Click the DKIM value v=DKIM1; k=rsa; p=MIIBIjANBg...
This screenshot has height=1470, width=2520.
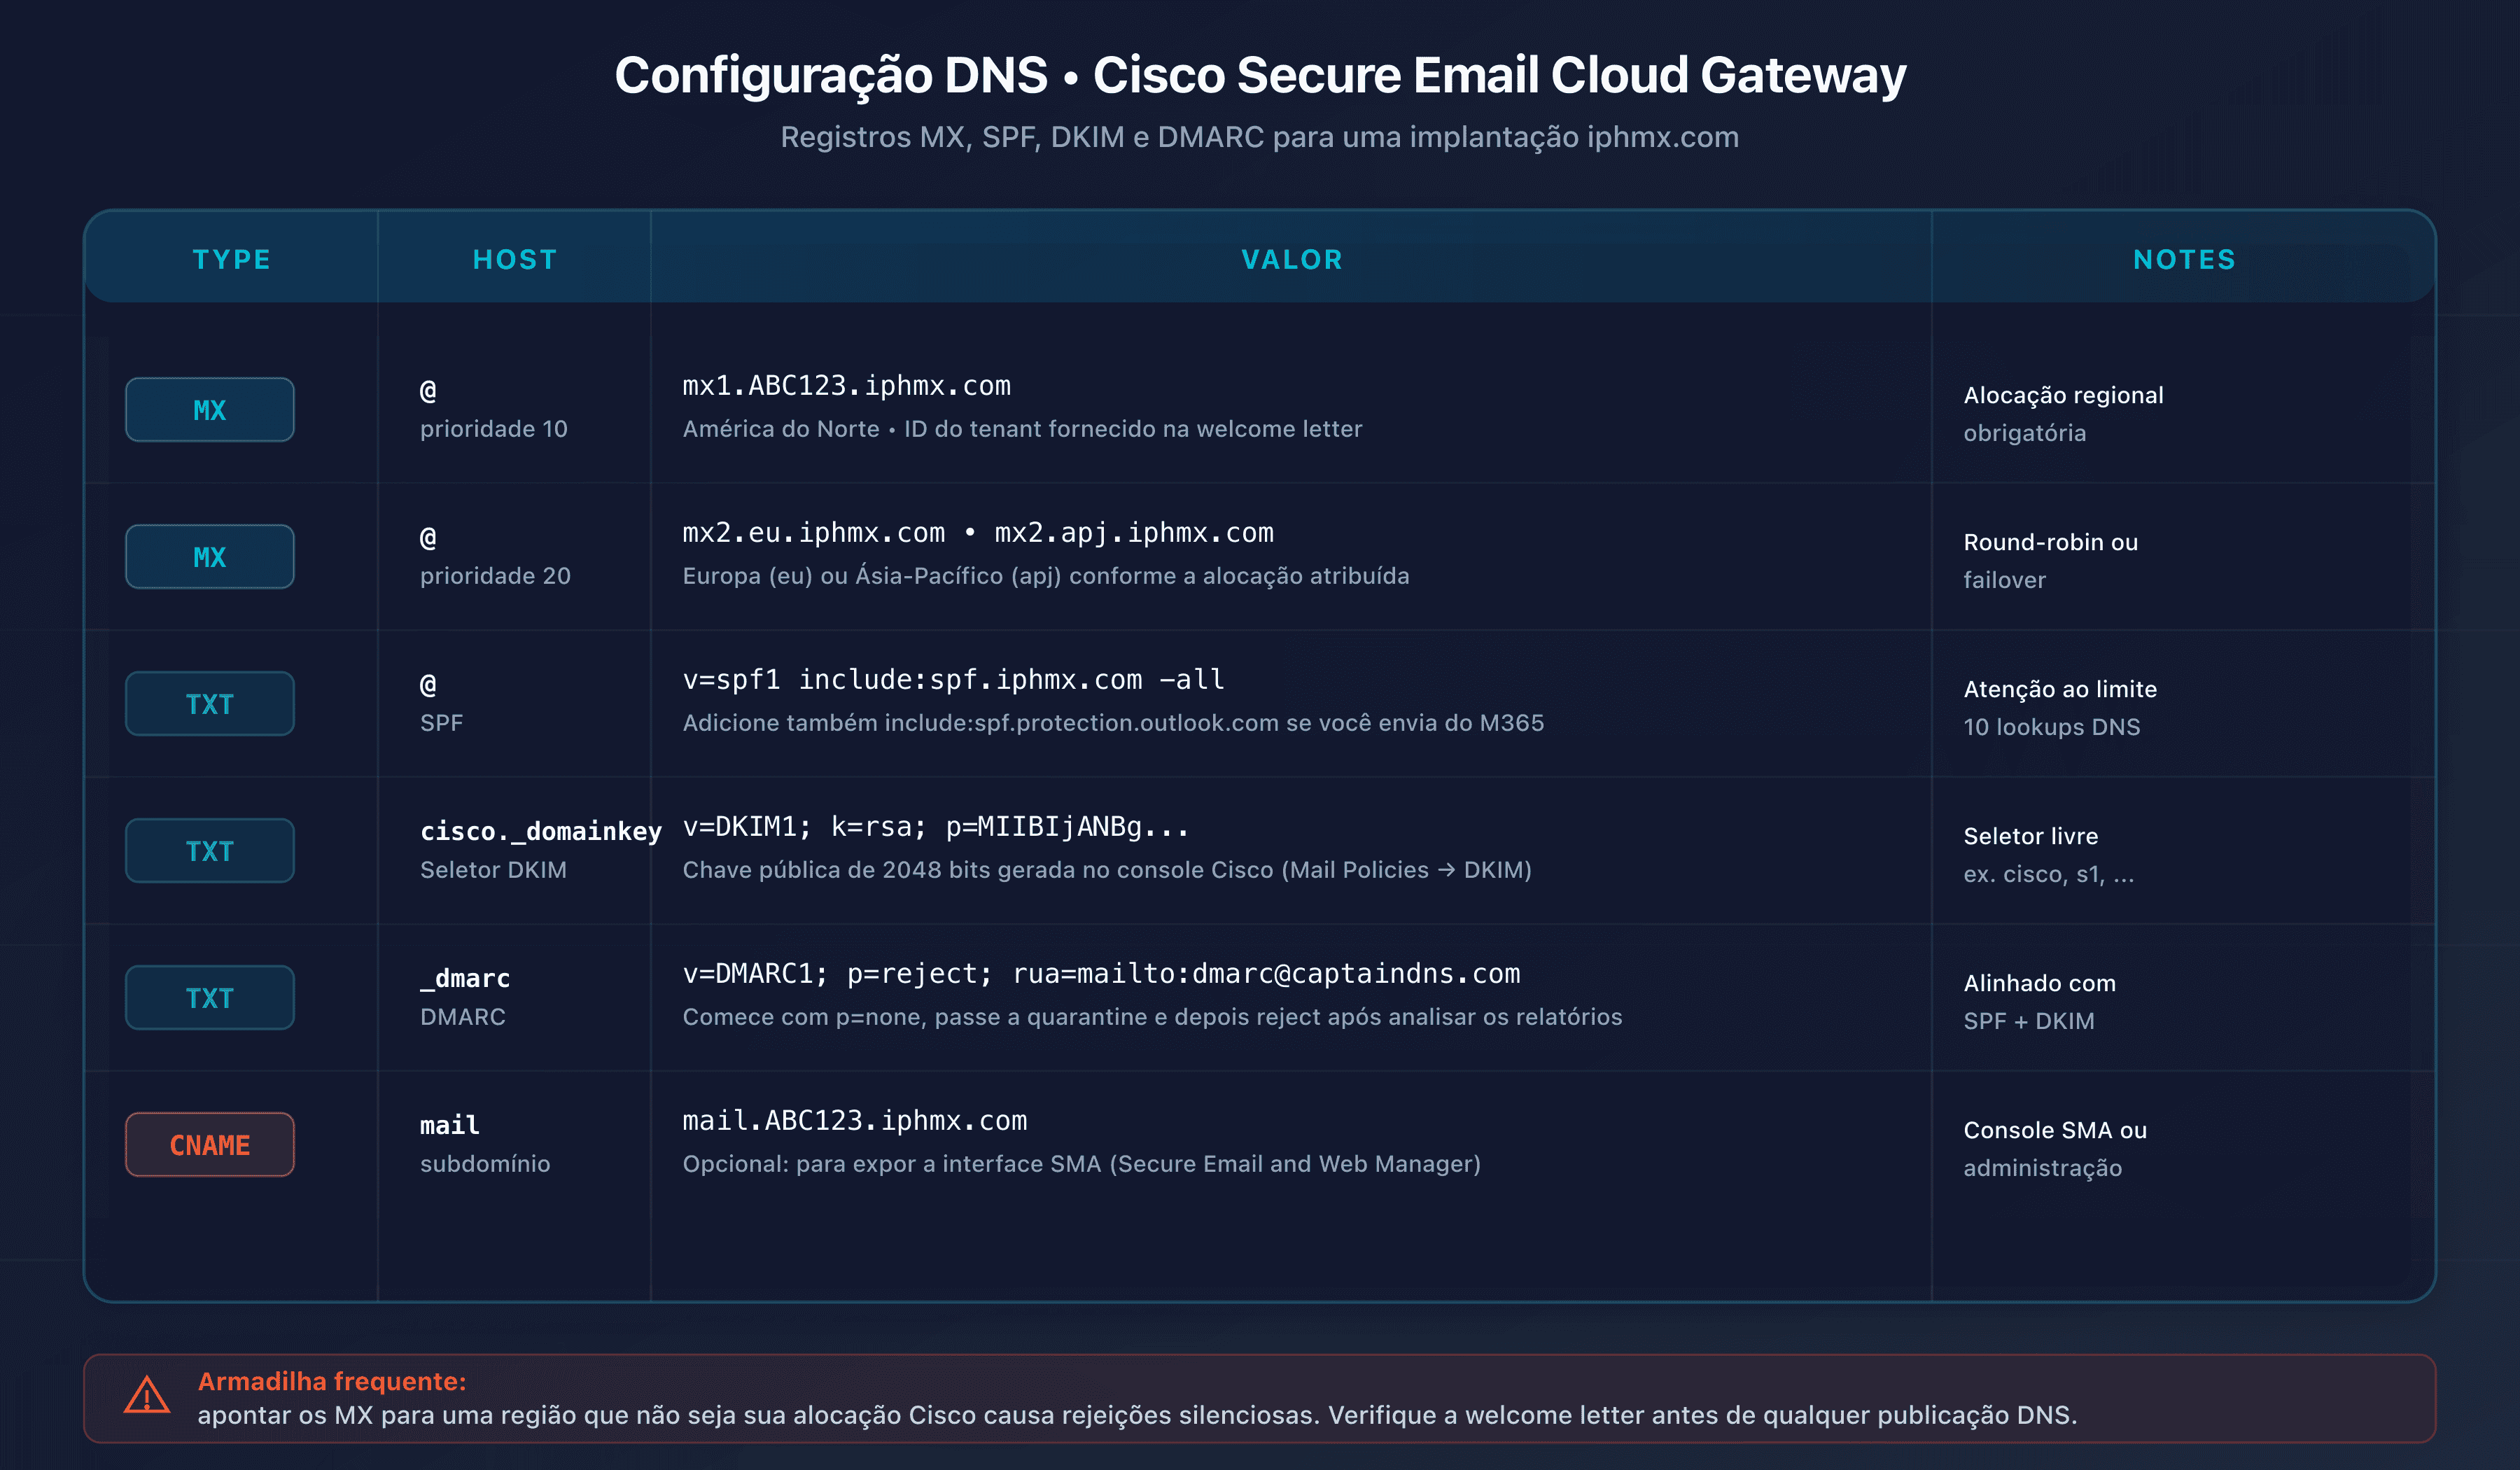pyautogui.click(x=936, y=827)
